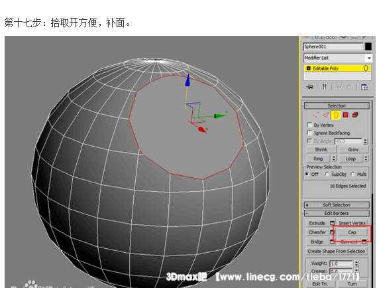The height and width of the screenshot is (288, 379).
Task: Select Multi preview selection radio
Action: tap(352, 175)
